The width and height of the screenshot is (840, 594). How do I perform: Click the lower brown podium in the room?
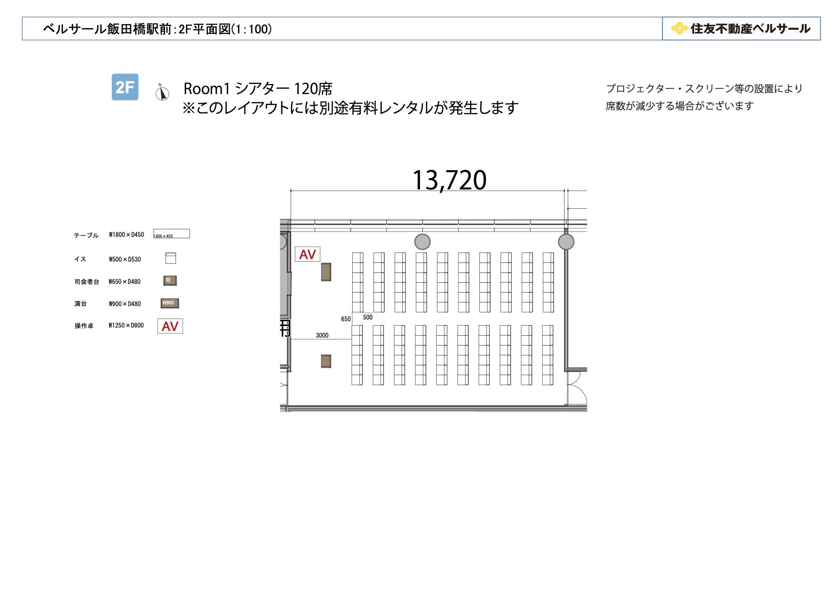tap(326, 361)
